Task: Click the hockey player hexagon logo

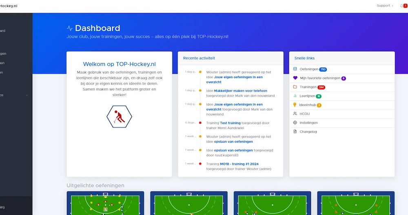Action: click(119, 116)
